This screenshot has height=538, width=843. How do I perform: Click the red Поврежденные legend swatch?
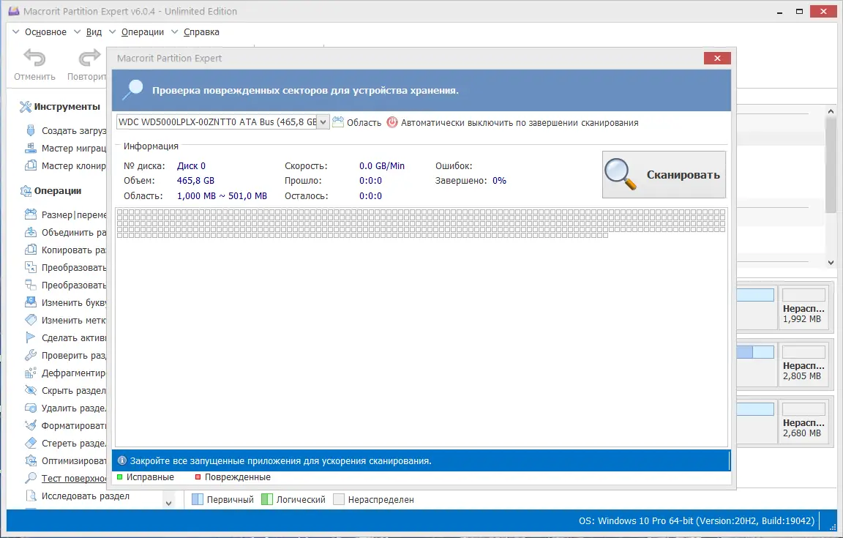198,477
